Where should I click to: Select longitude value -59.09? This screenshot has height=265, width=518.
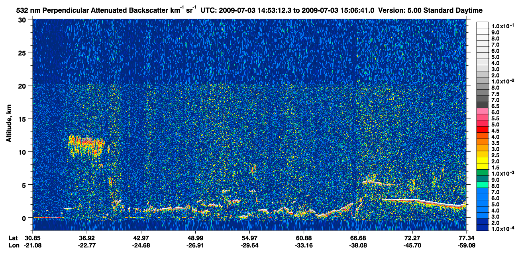pyautogui.click(x=466, y=246)
